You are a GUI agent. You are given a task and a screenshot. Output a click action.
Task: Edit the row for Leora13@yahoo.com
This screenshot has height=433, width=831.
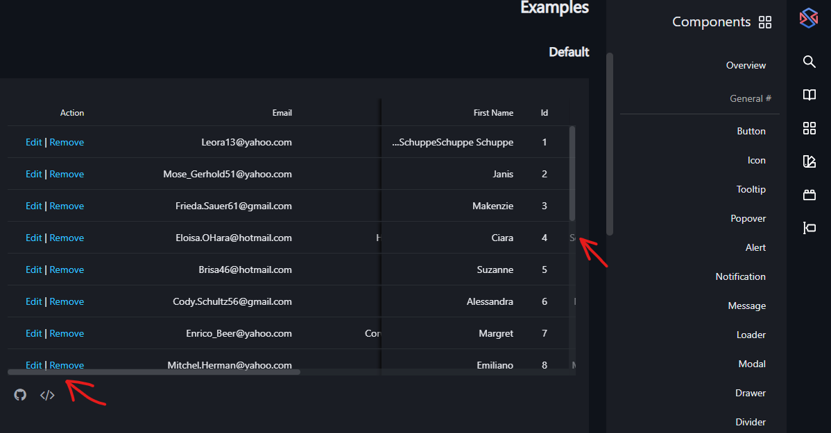coord(33,141)
